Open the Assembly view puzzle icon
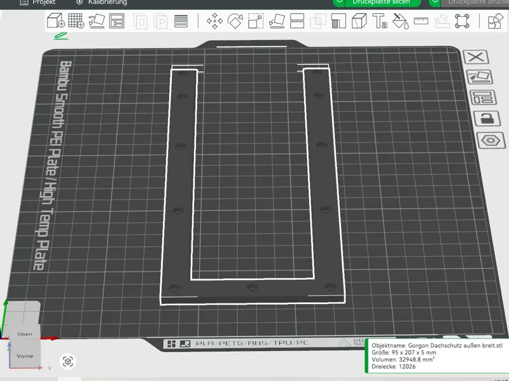 [496, 21]
